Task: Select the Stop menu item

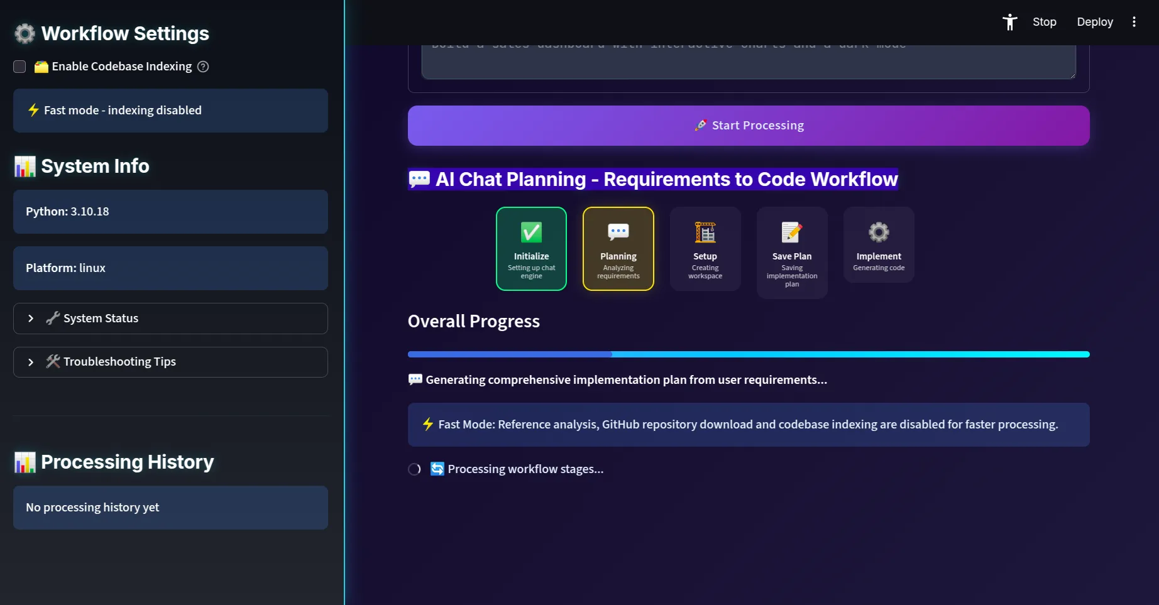Action: click(x=1044, y=21)
